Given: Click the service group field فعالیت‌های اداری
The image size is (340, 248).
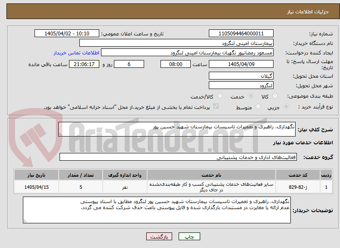Looking at the screenshot, I should coord(178,157).
